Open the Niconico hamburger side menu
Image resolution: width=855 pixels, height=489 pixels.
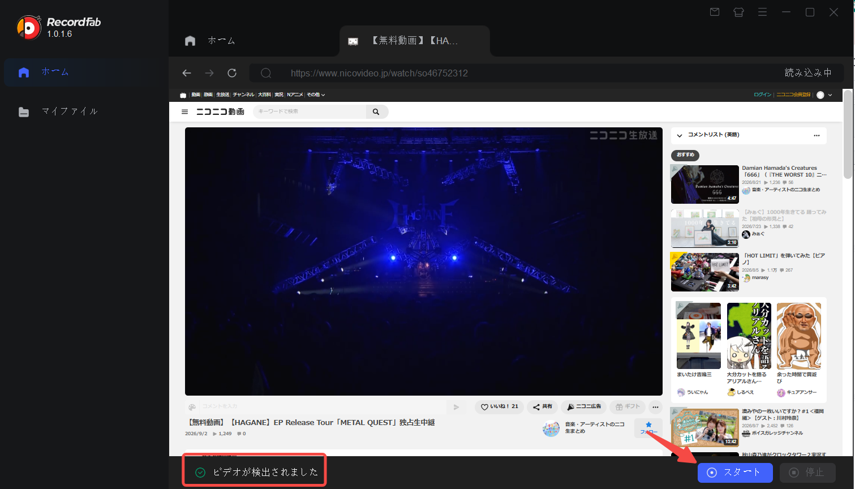click(184, 112)
